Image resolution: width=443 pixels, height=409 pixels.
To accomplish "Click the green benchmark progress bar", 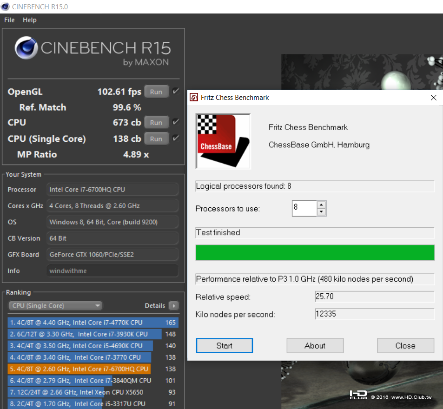I will coord(315,252).
